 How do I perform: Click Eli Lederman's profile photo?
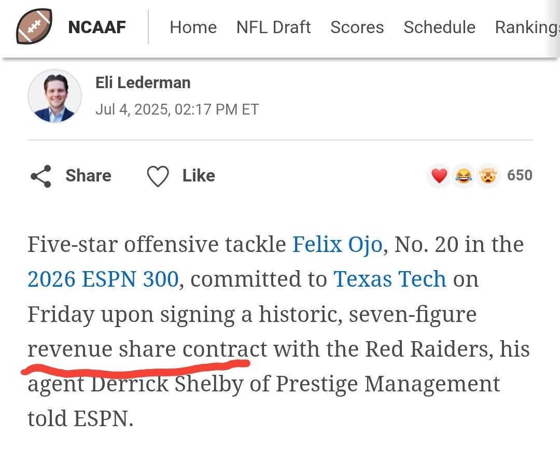point(54,96)
